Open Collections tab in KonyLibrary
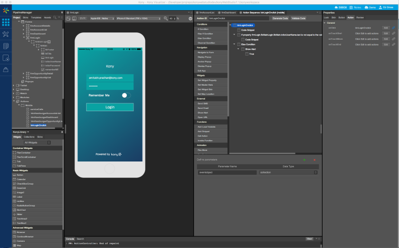Viewport: 399px width, 248px height. click(x=29, y=137)
